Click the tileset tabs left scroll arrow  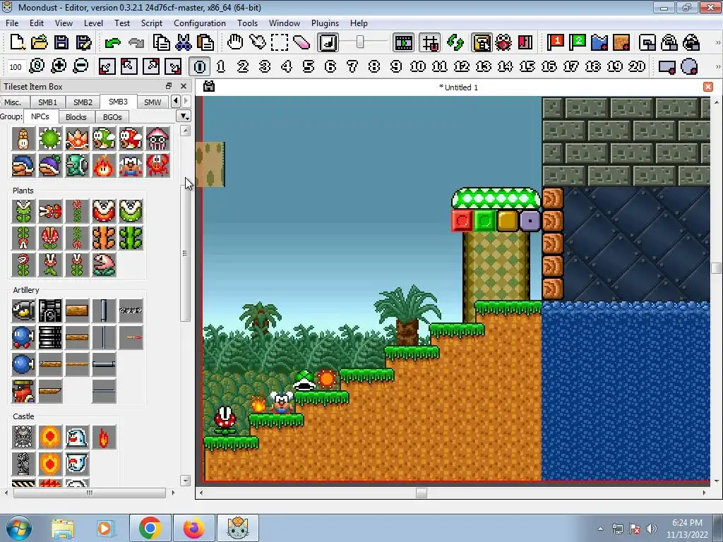click(175, 101)
